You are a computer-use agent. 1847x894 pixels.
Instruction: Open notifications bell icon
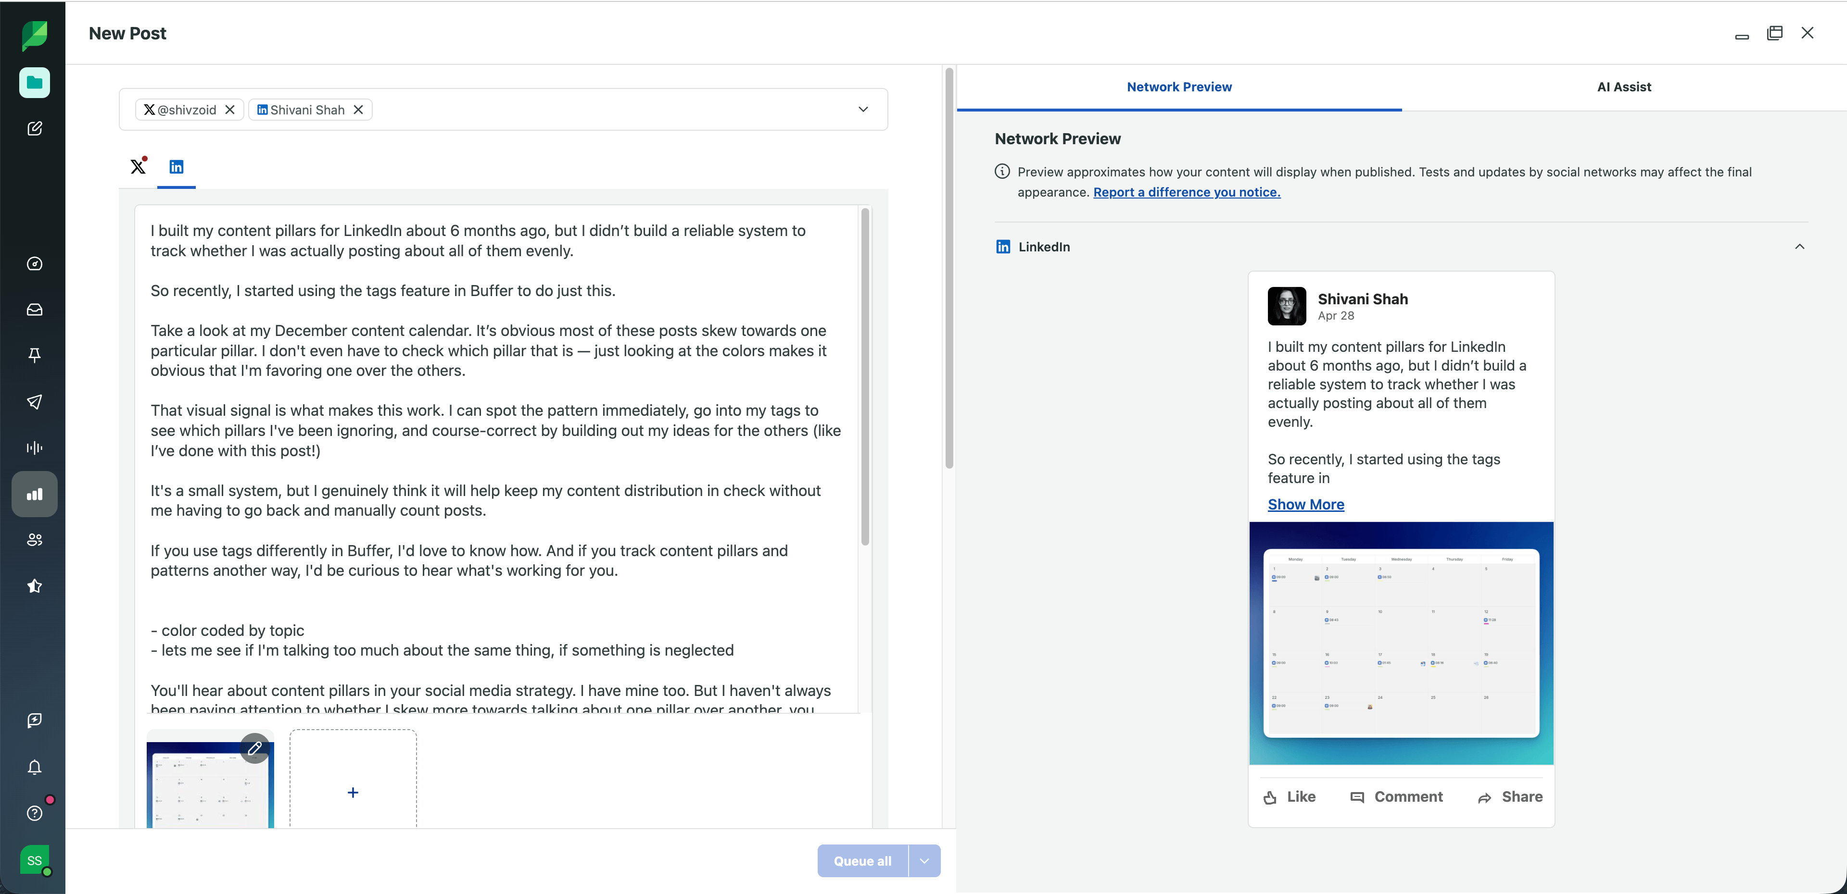tap(35, 767)
